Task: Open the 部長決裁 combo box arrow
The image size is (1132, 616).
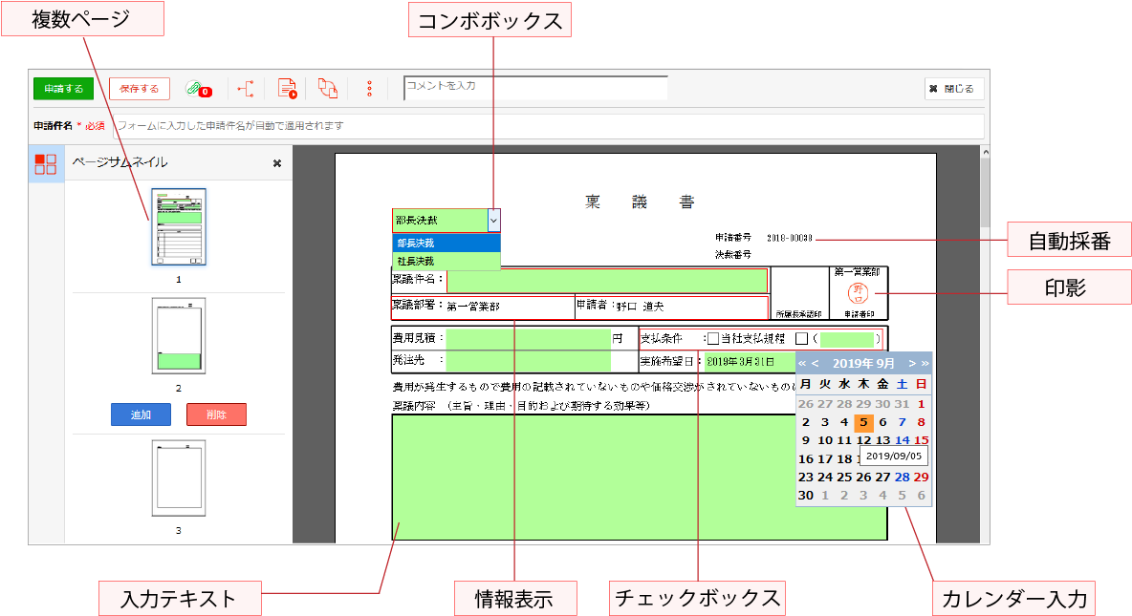Action: [493, 220]
